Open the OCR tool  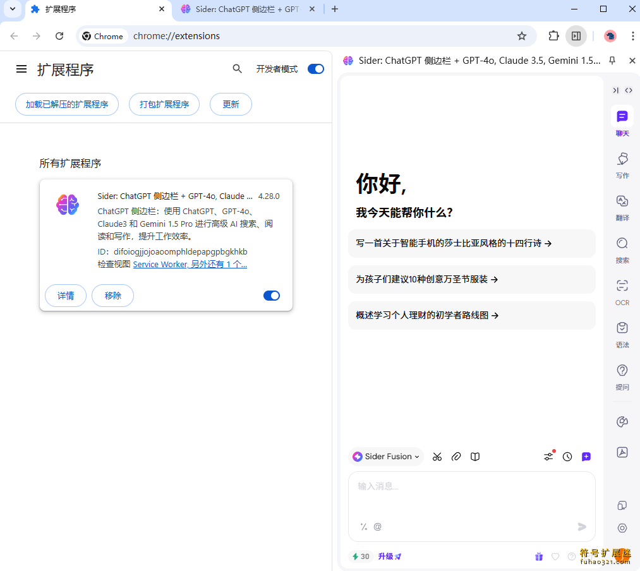pyautogui.click(x=622, y=292)
